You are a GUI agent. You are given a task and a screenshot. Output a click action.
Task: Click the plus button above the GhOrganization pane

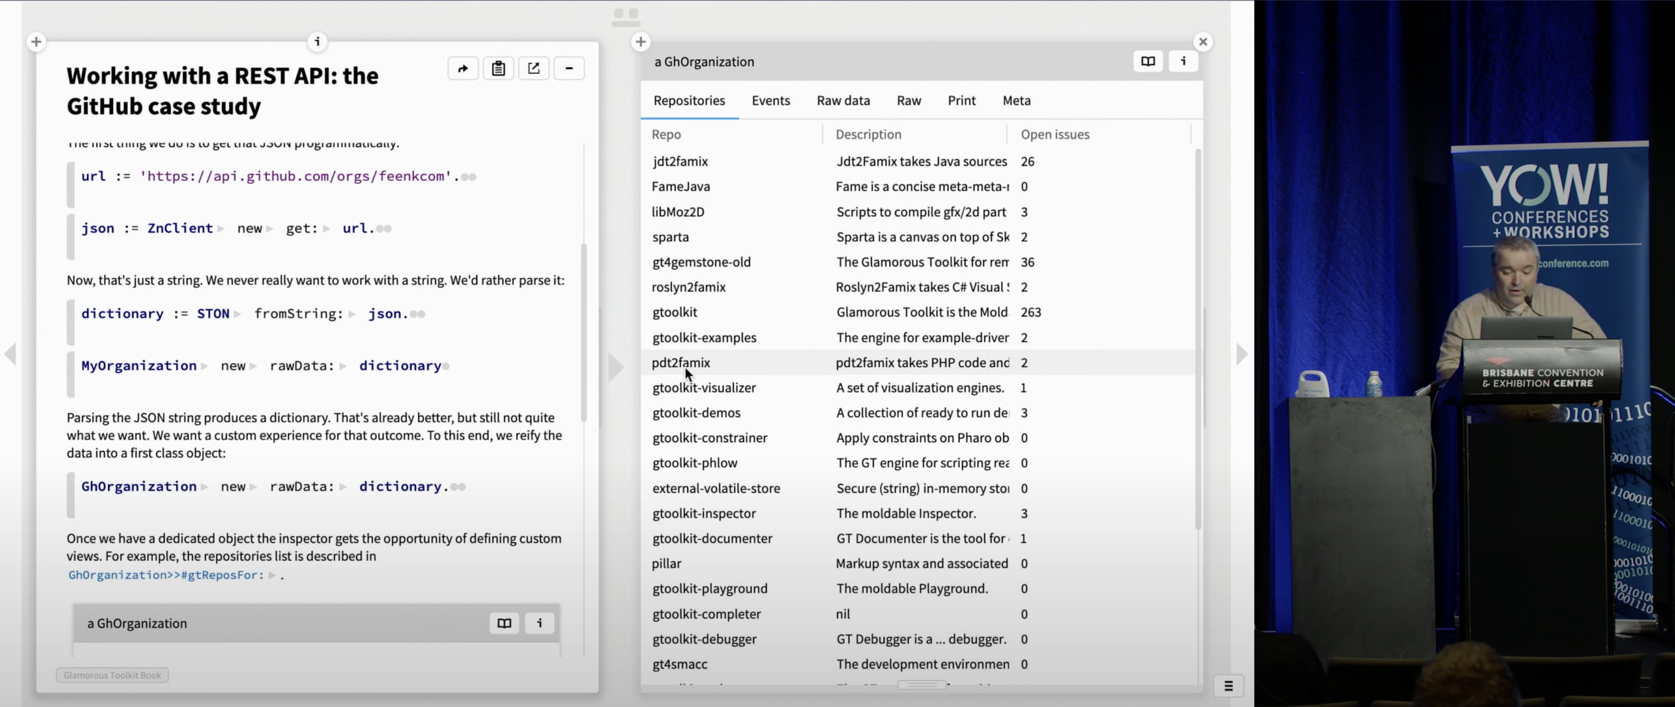click(640, 42)
